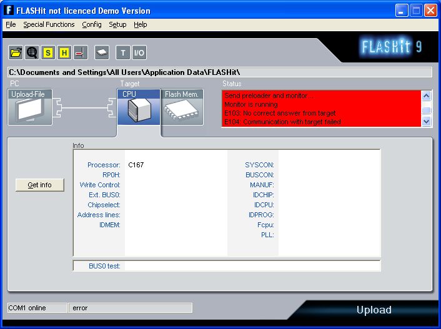Click the Get info button
This screenshot has width=441, height=329.
click(39, 185)
